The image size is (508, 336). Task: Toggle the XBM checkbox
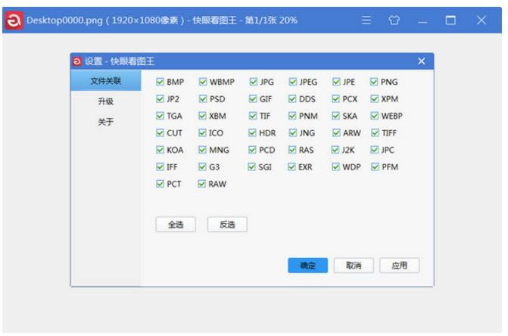click(202, 116)
